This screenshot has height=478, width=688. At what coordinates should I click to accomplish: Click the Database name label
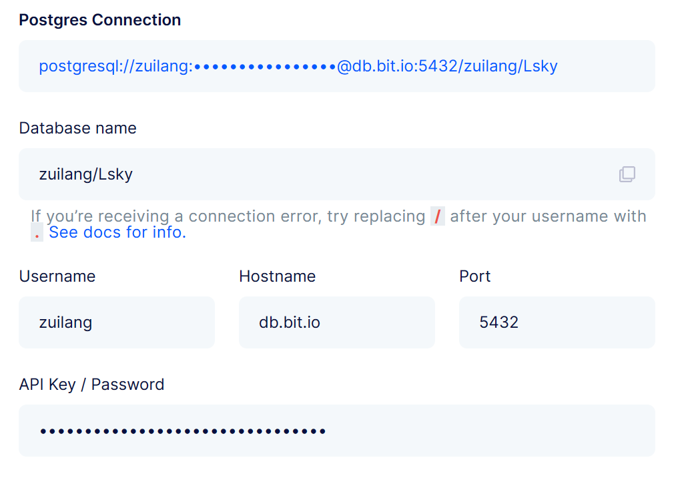coord(77,128)
